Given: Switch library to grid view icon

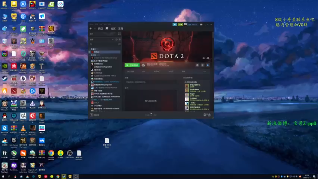Looking at the screenshot, I should coord(119,34).
